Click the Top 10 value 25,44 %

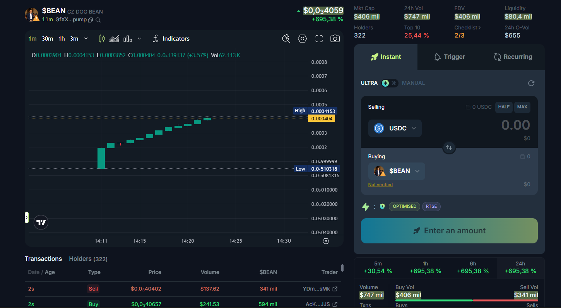tap(417, 36)
